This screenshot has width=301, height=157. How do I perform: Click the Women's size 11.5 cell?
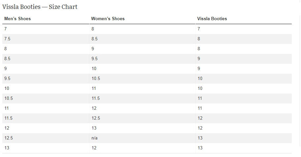pos(96,98)
